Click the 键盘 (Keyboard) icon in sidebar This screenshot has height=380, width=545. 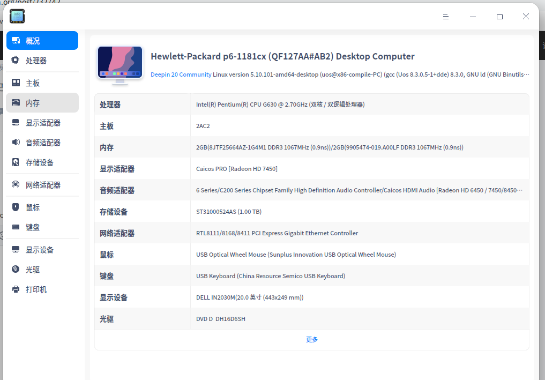(x=17, y=227)
